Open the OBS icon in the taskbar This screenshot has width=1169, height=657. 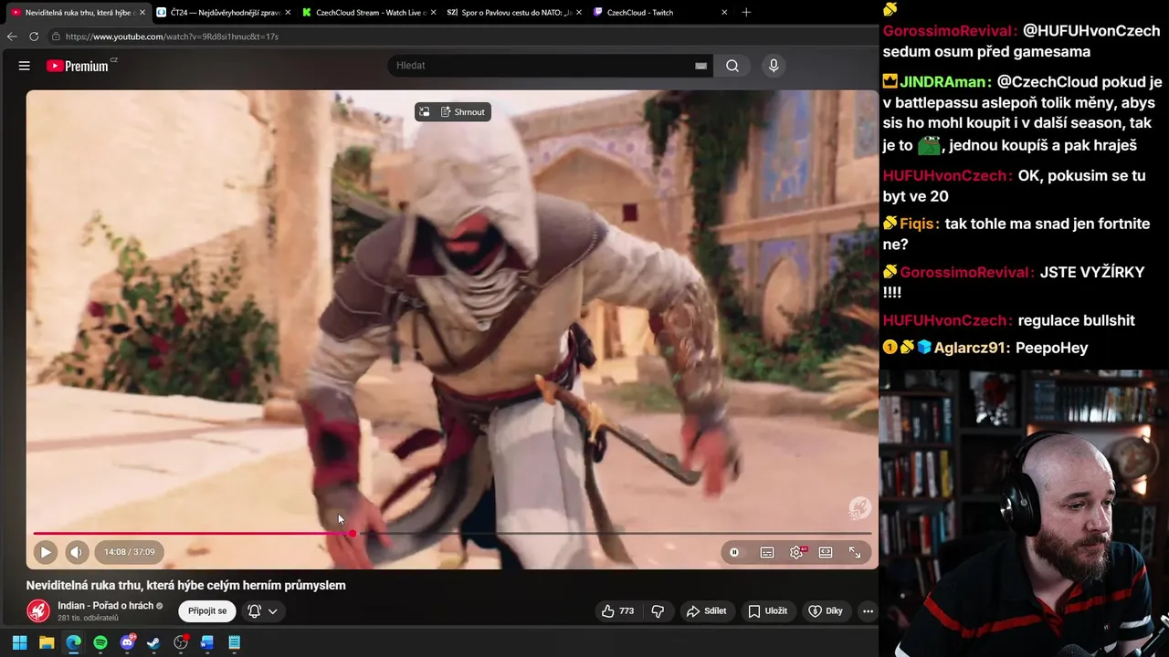[181, 642]
